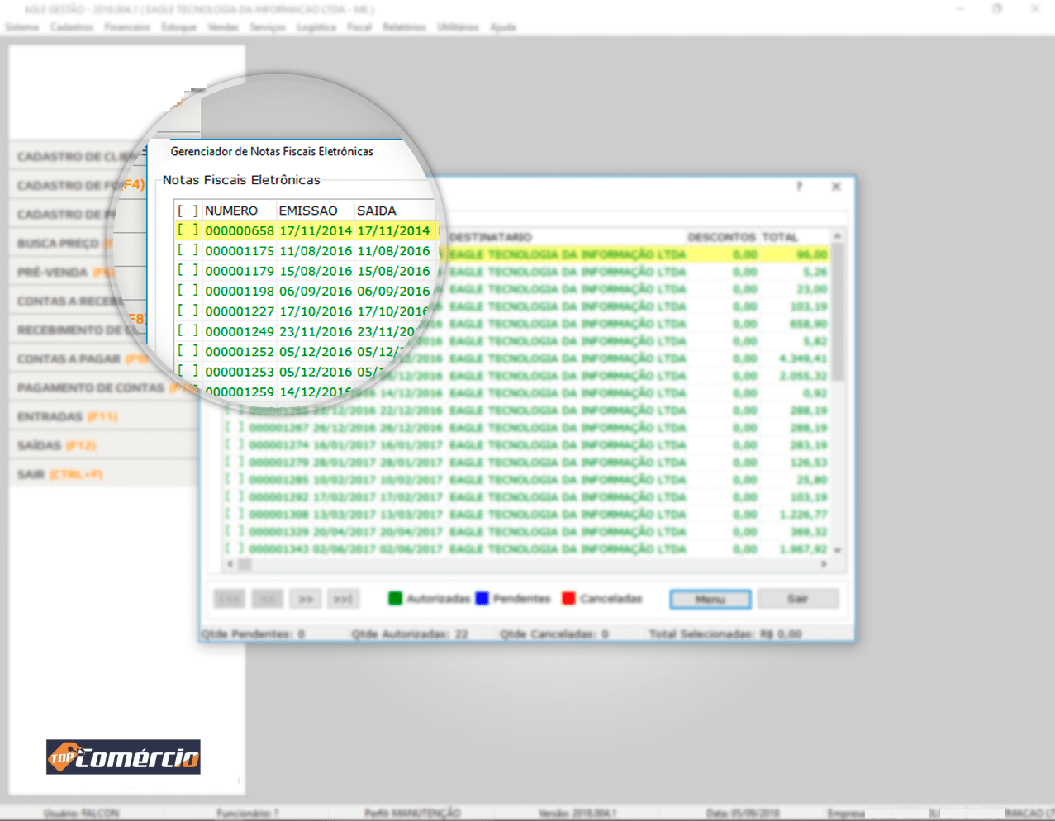This screenshot has width=1055, height=821.
Task: Open the Relatórios menu
Action: tap(404, 27)
